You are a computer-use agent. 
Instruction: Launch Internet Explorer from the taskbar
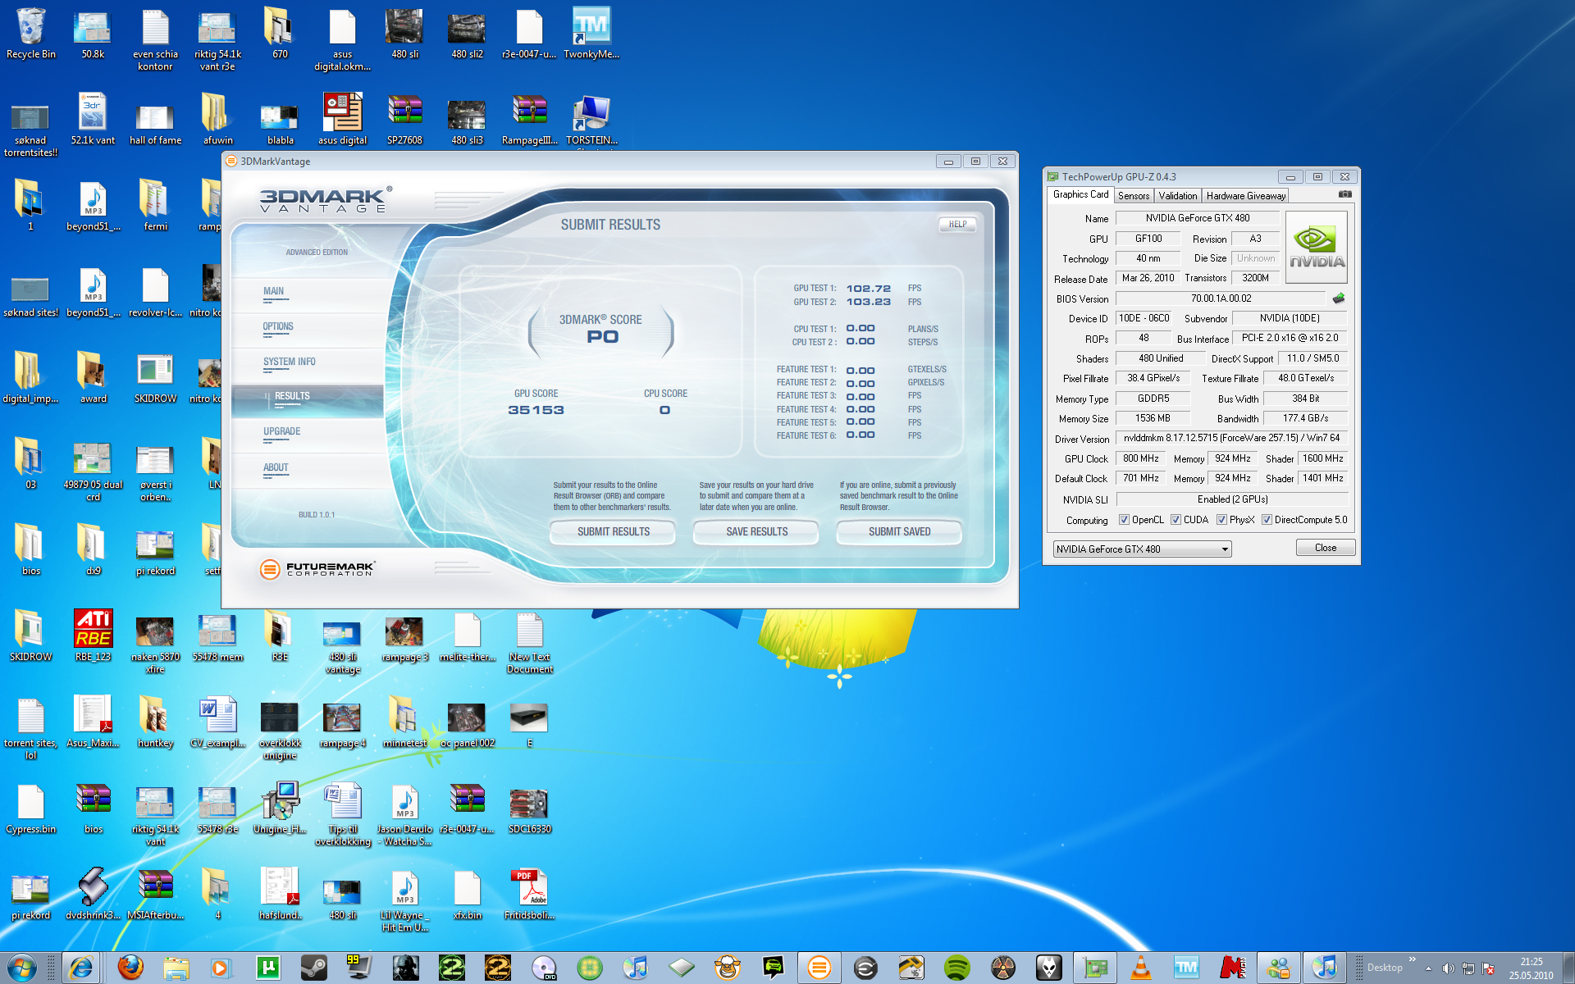[x=81, y=968]
